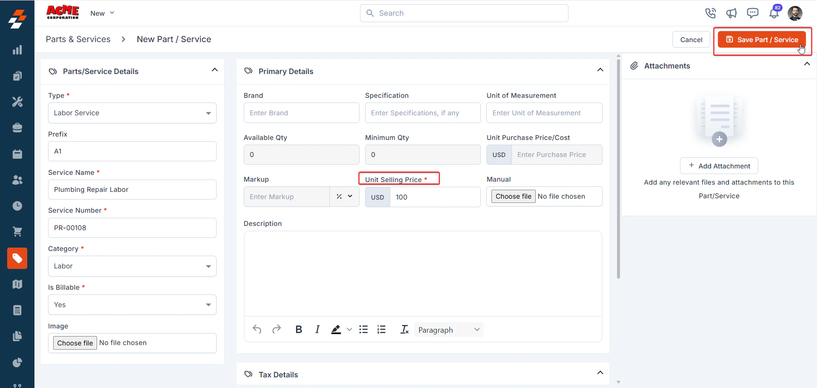This screenshot has width=817, height=388.
Task: Click the Prefix input field
Action: click(132, 151)
